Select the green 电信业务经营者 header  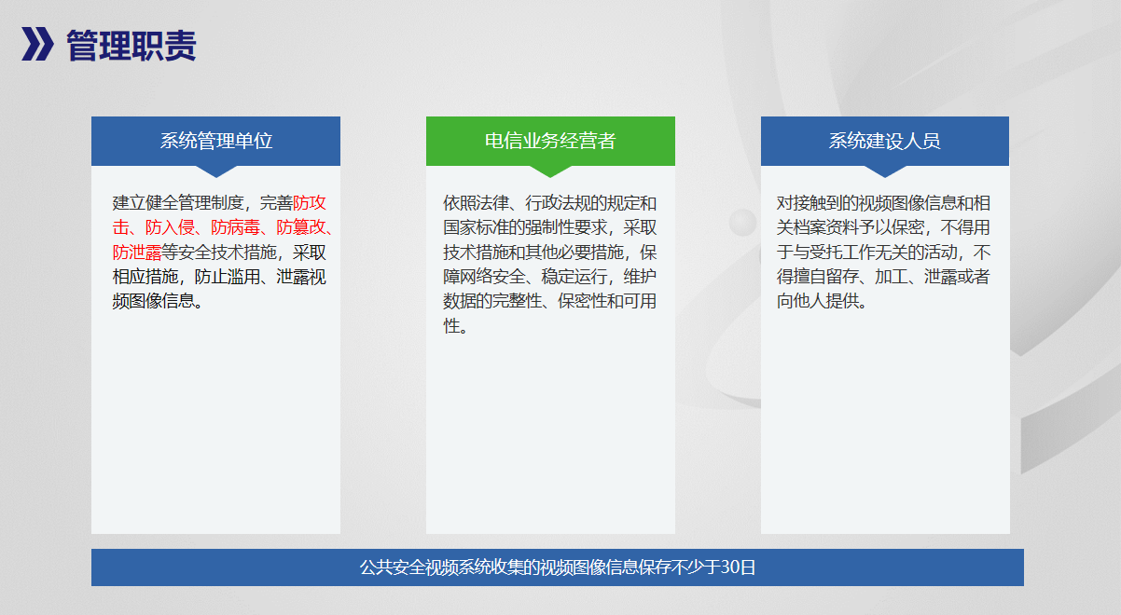[x=550, y=141]
